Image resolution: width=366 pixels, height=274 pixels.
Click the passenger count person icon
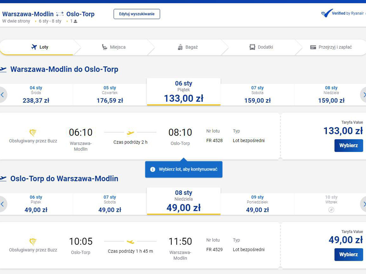[75, 21]
